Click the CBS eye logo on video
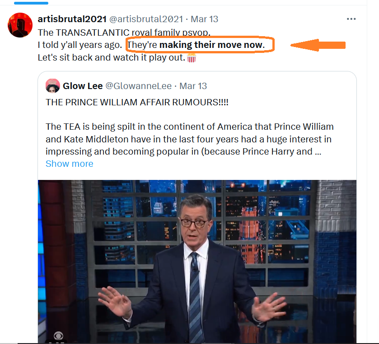379x344 pixels. coord(58,335)
